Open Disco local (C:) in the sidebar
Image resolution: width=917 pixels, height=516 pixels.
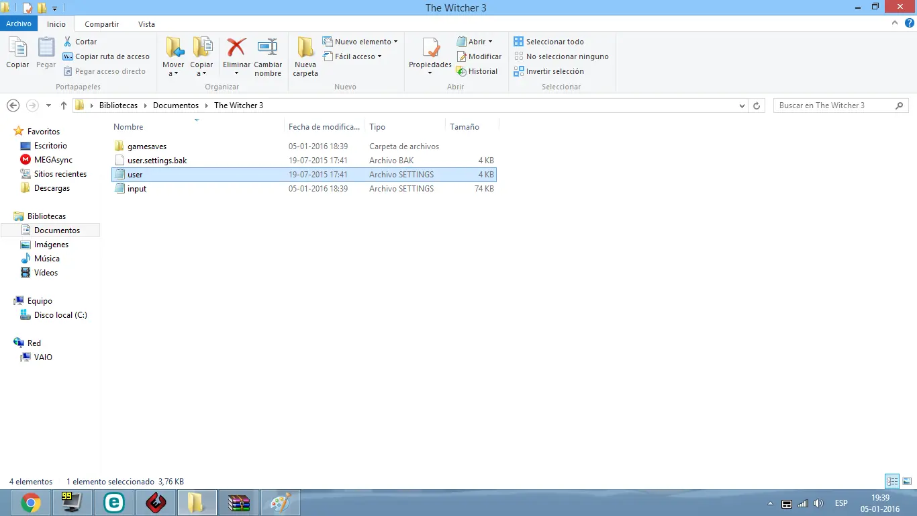coord(60,315)
